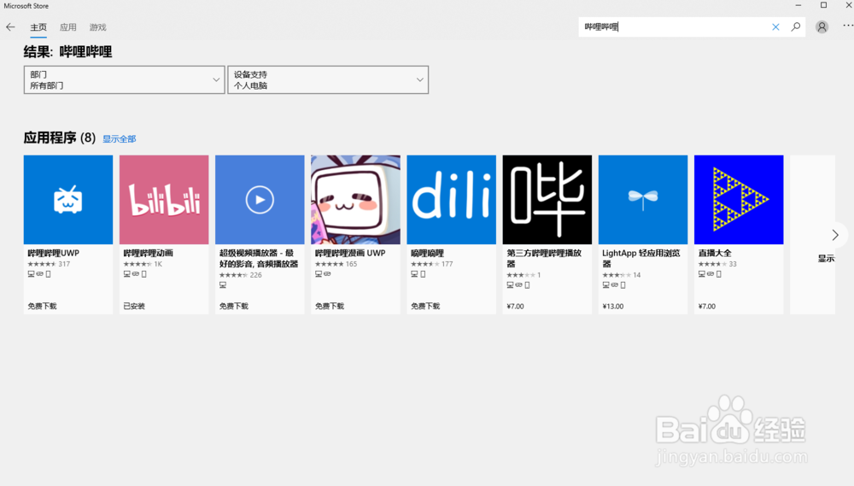Image resolution: width=854 pixels, height=486 pixels.
Task: Click 免费下载 under 哔哩哔哩漫画 UWP
Action: pos(330,306)
